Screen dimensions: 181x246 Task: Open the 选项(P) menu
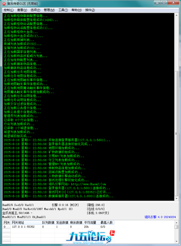point(35,10)
